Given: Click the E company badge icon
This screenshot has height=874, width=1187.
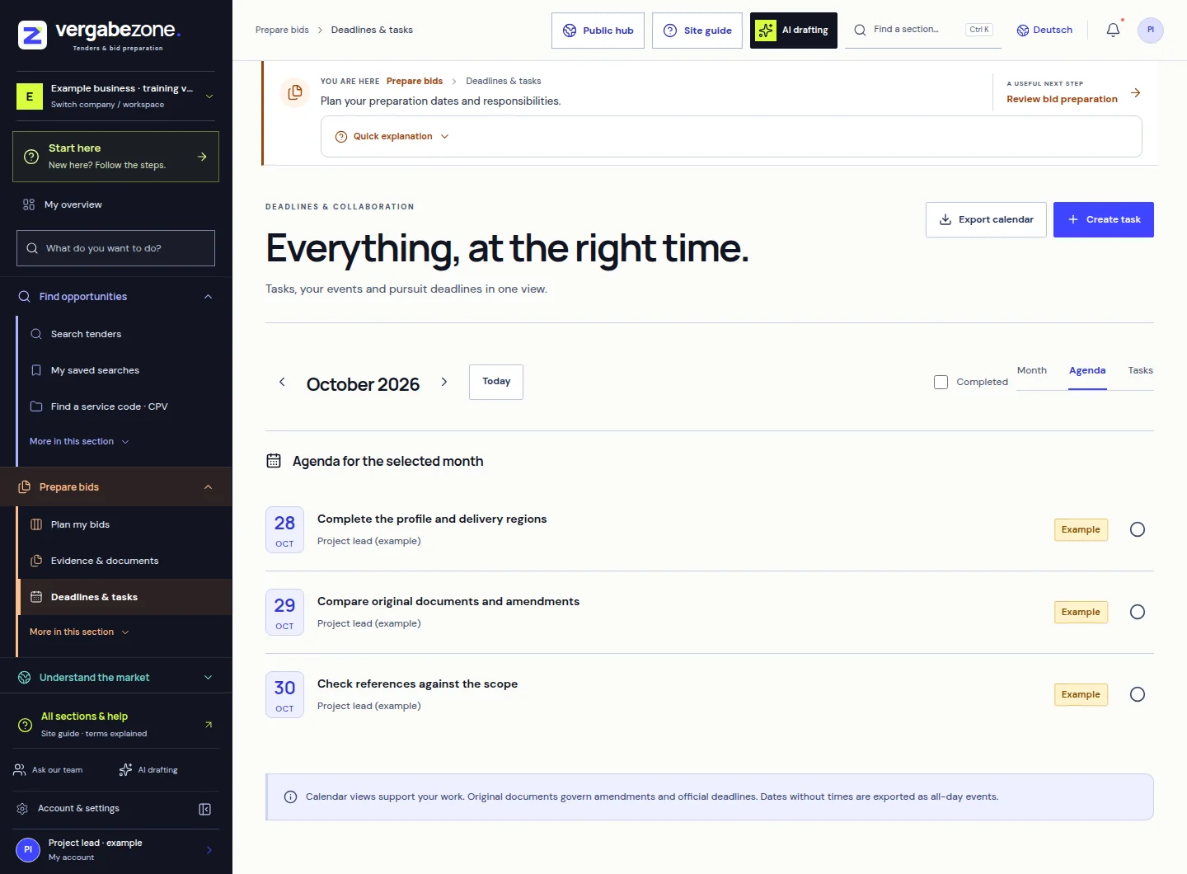Looking at the screenshot, I should [30, 96].
